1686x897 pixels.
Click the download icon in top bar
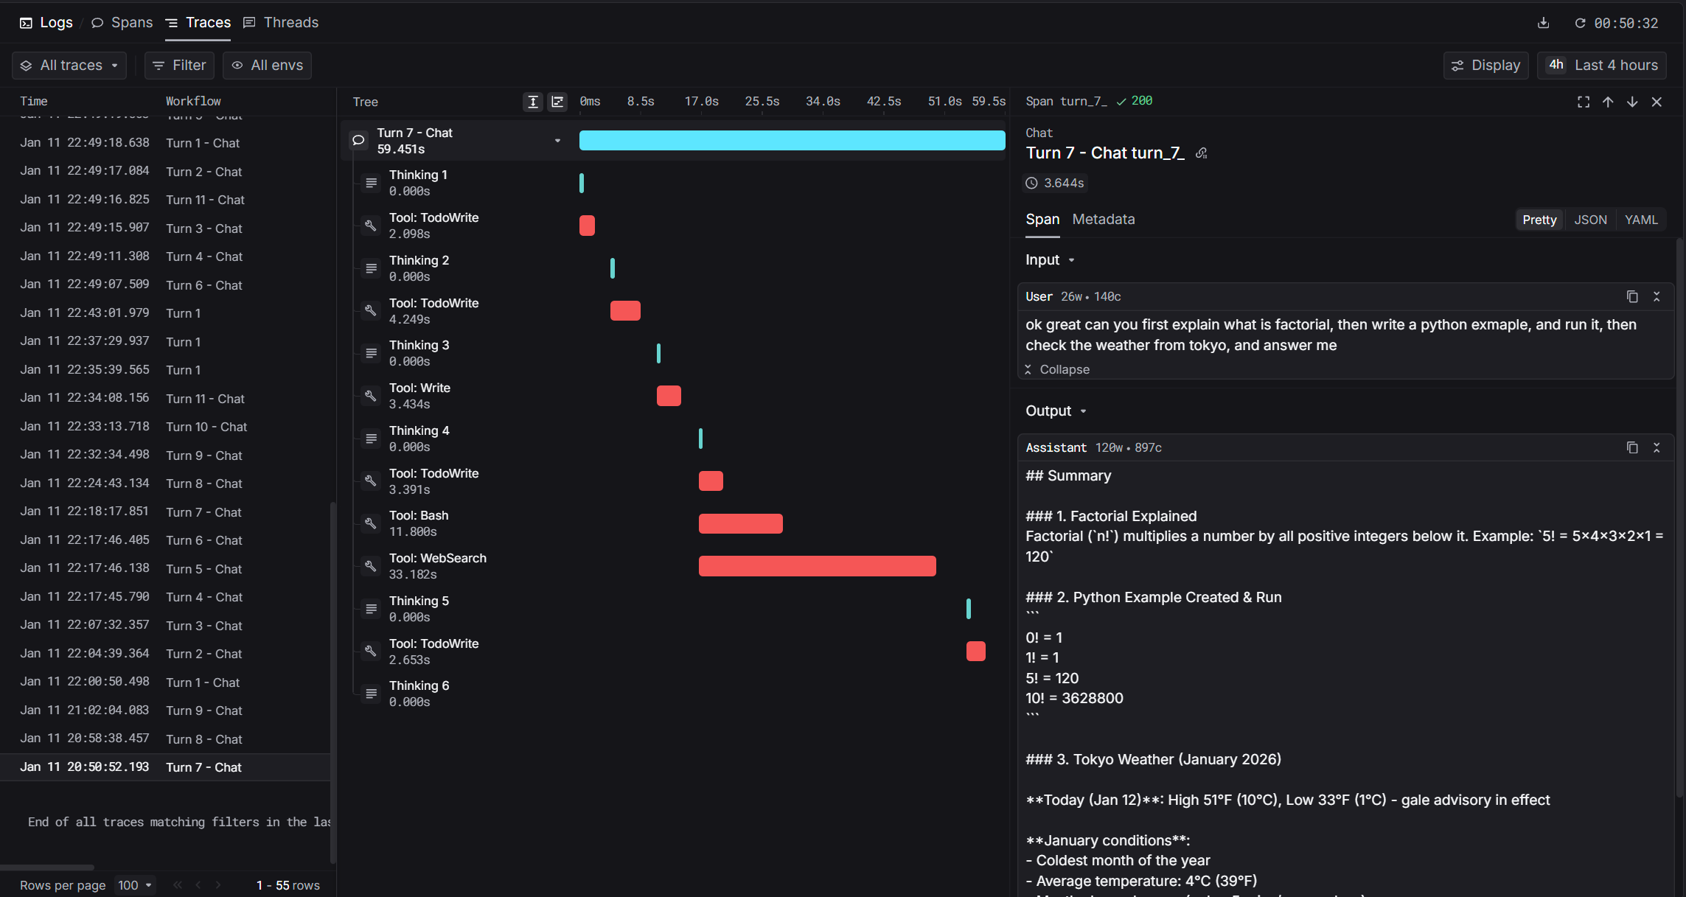[1543, 23]
